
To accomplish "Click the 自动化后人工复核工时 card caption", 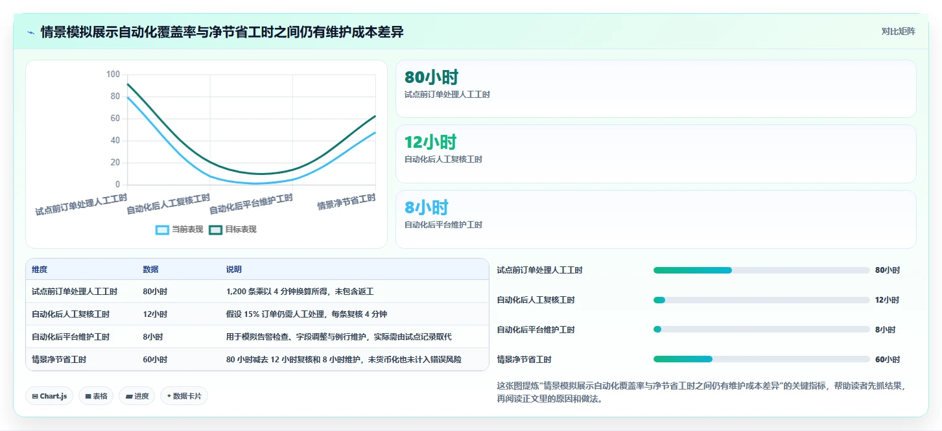I will (443, 159).
